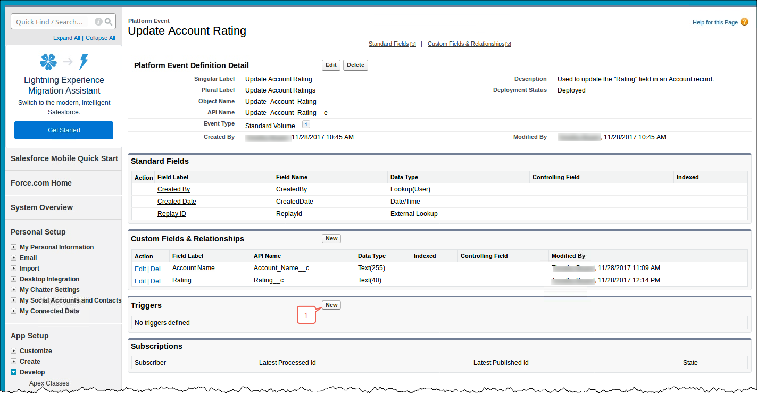Click Collapse All link
The height and width of the screenshot is (393, 757).
tap(101, 38)
